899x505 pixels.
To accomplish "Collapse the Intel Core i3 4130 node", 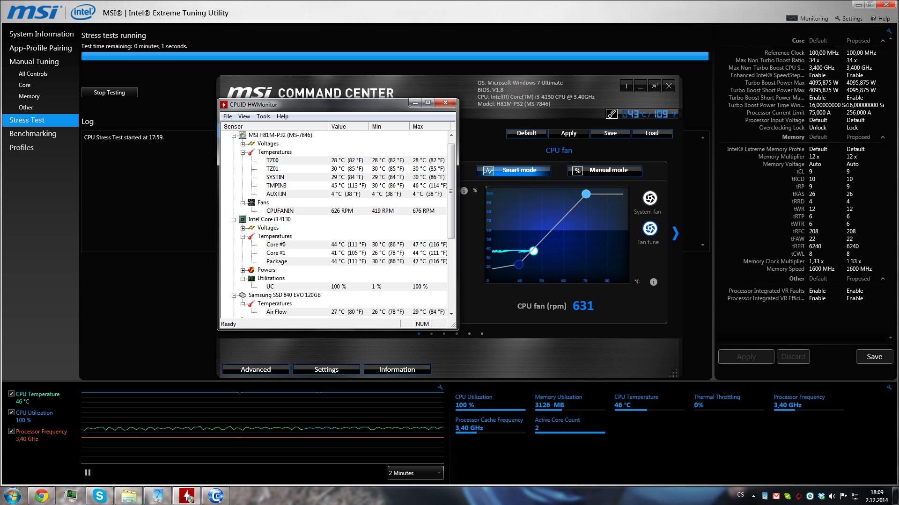I will click(x=234, y=219).
